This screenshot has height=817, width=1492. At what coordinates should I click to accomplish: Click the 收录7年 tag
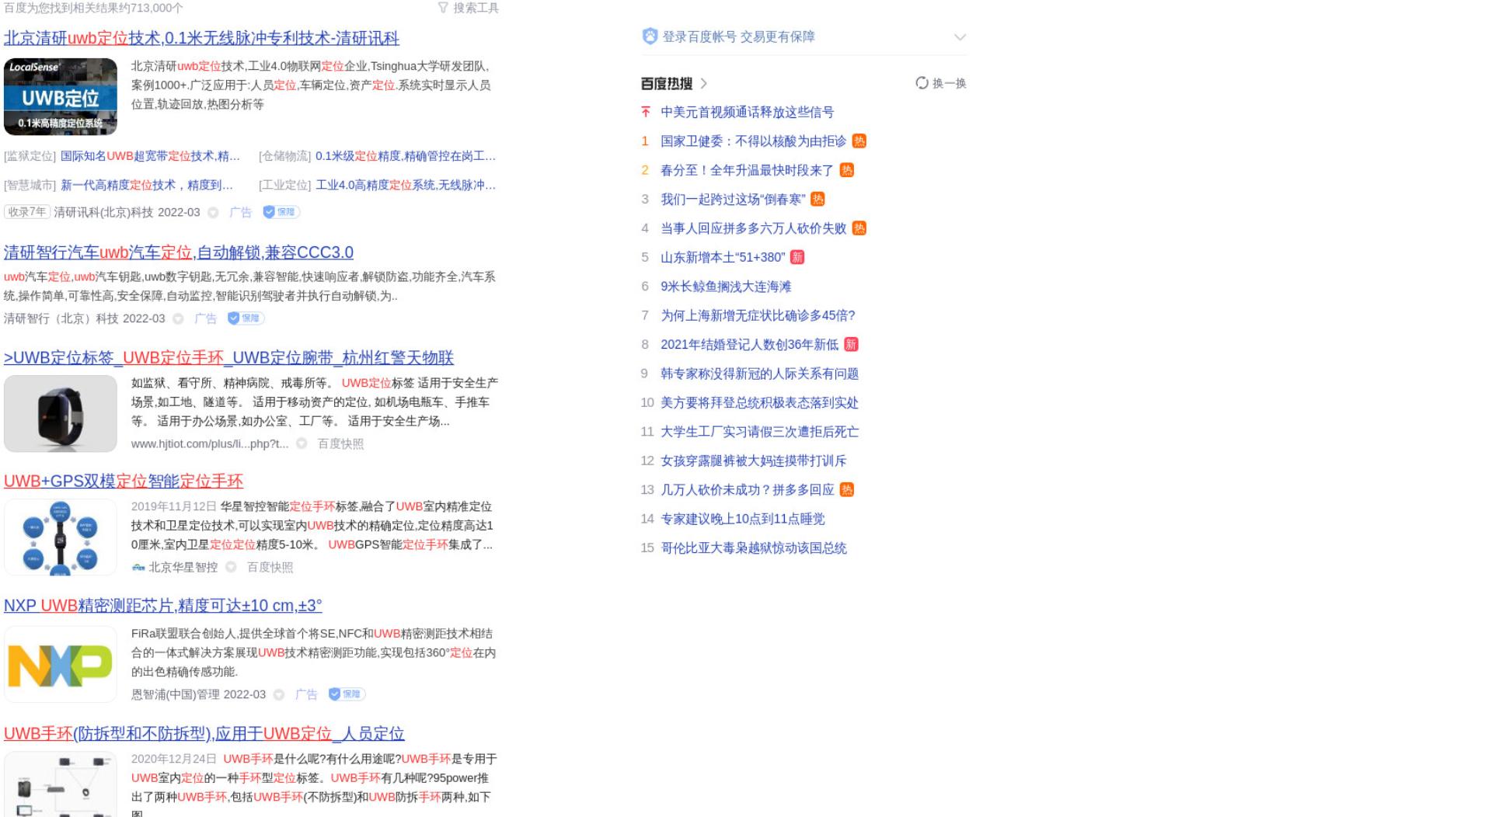(27, 212)
